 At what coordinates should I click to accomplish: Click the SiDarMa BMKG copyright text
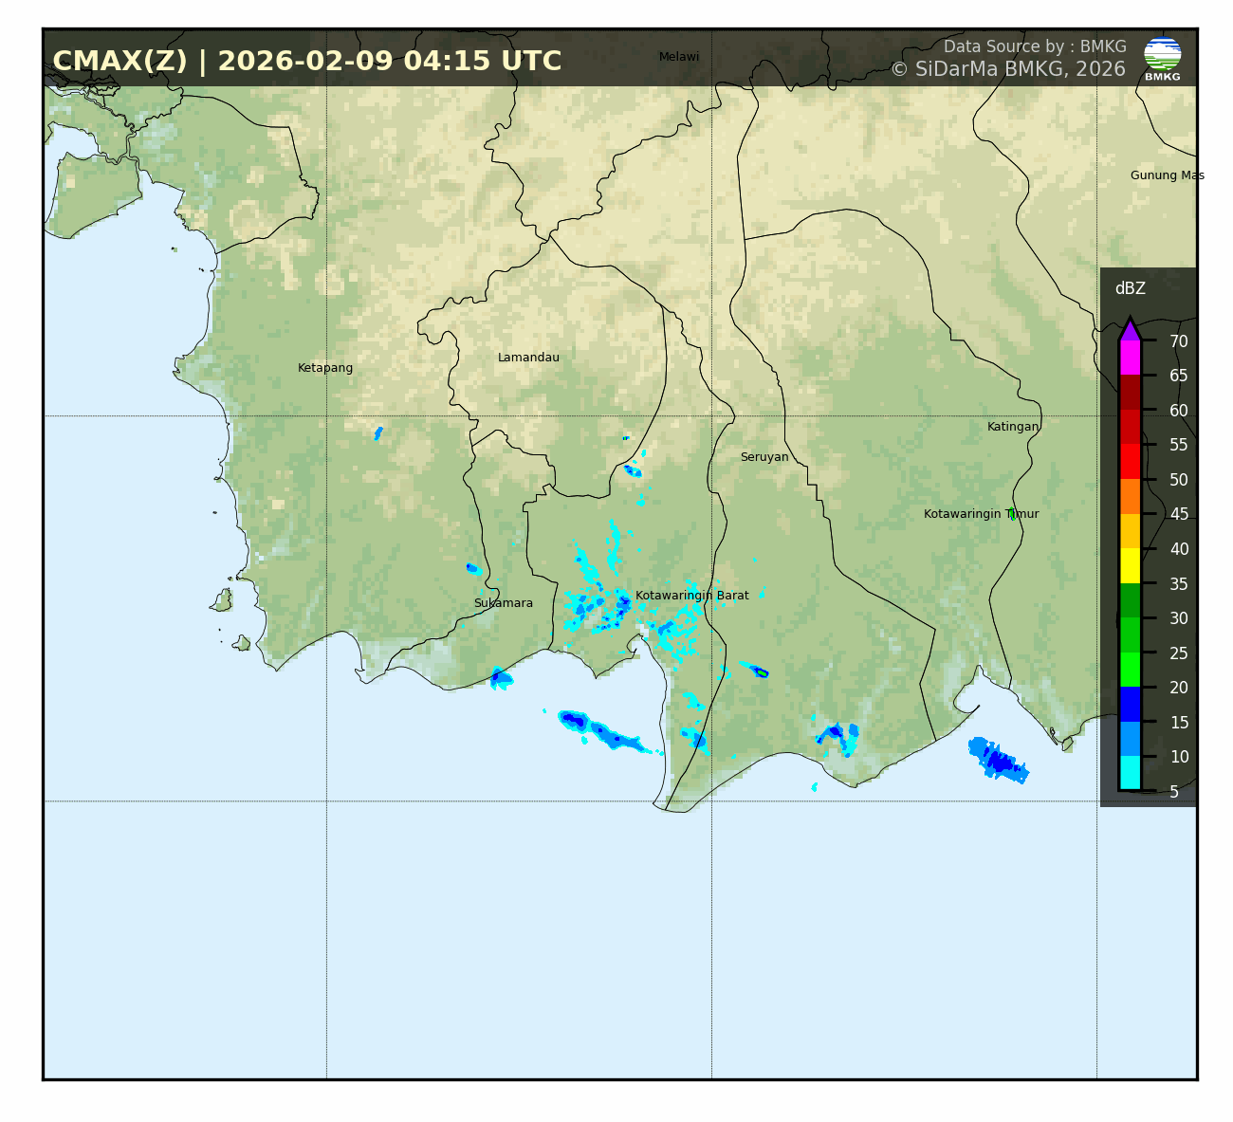click(x=1007, y=69)
